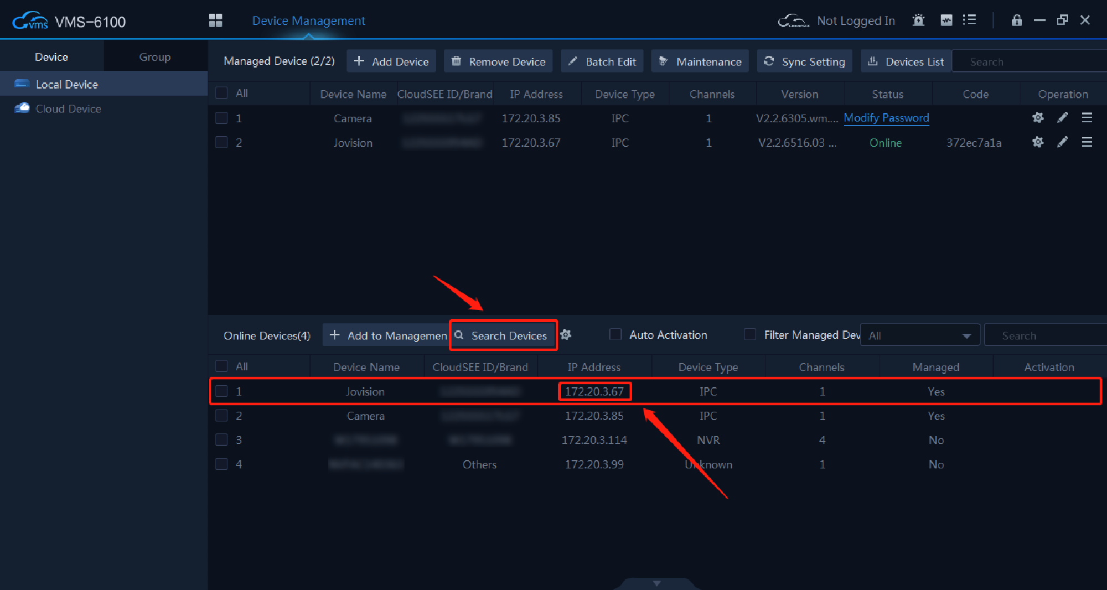Switch to the Group tab

point(155,57)
